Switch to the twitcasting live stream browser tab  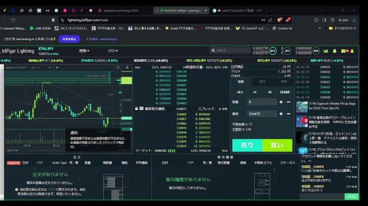(238, 11)
